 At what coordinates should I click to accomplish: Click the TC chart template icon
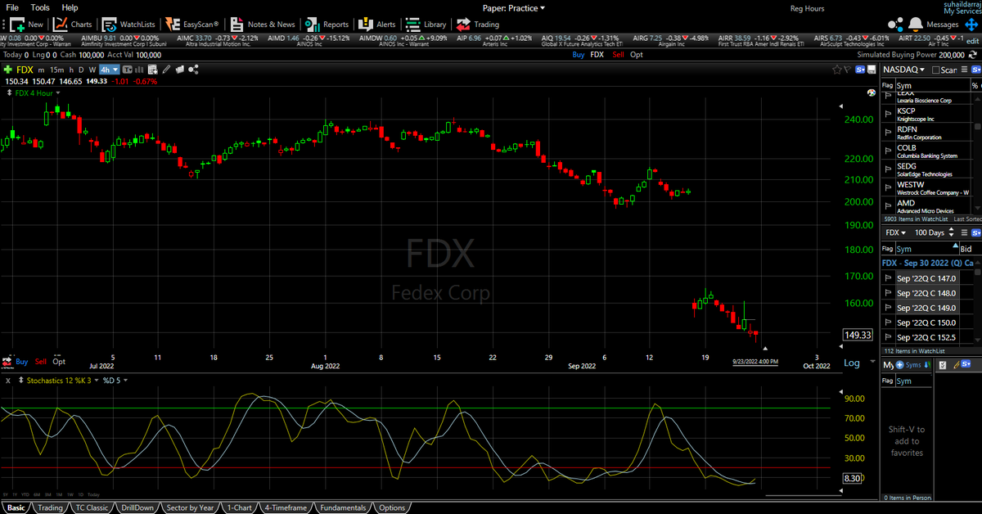[128, 70]
